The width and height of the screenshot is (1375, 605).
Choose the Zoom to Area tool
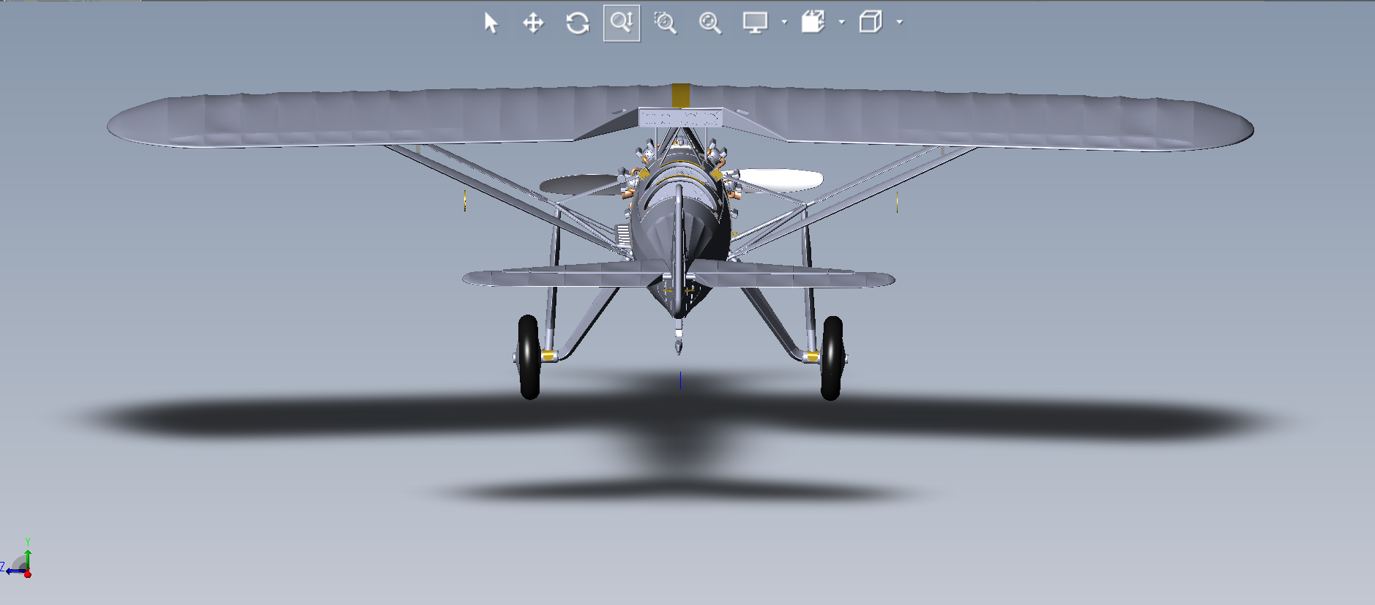665,23
